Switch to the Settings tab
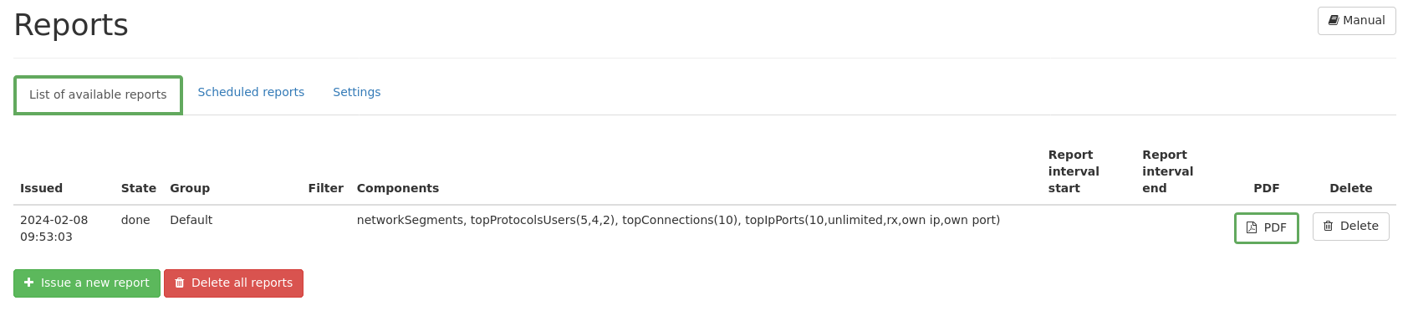This screenshot has width=1408, height=316. [357, 92]
